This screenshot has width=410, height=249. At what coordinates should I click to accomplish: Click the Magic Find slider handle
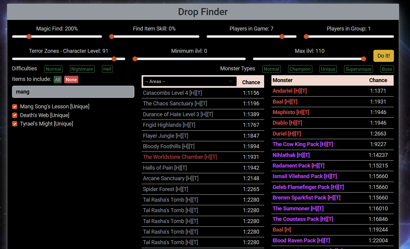coord(29,37)
